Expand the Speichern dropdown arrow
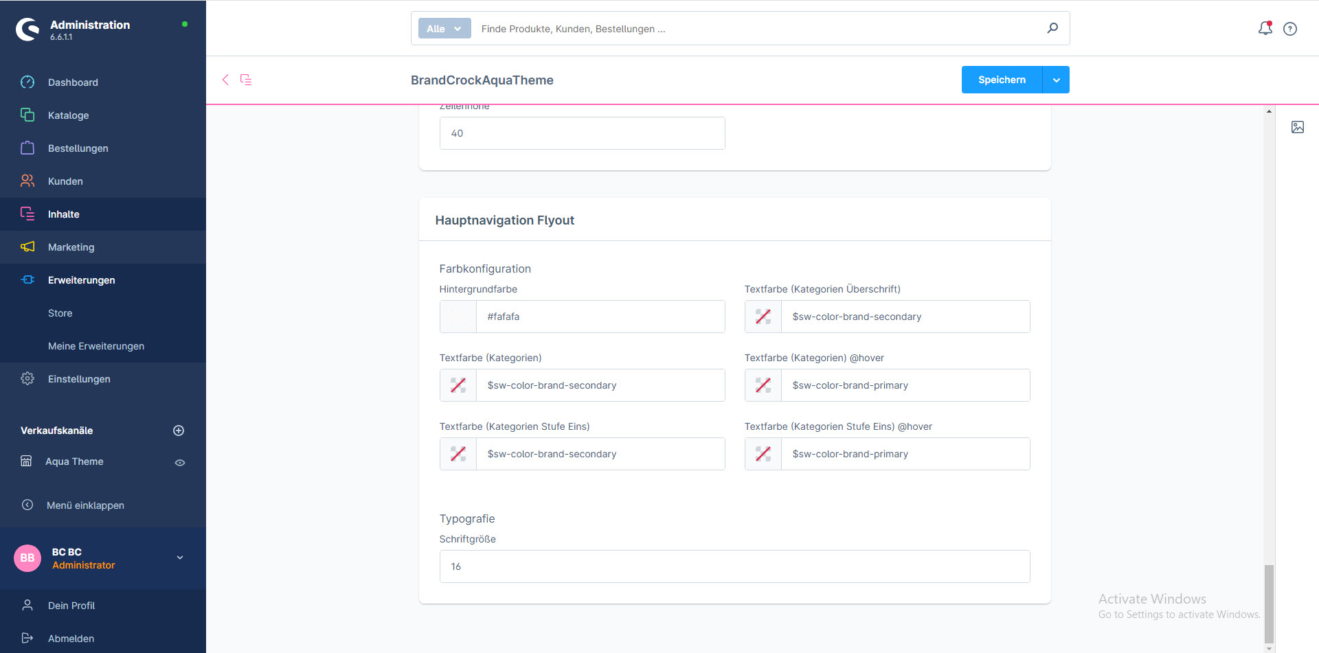This screenshot has height=653, width=1319. tap(1056, 80)
